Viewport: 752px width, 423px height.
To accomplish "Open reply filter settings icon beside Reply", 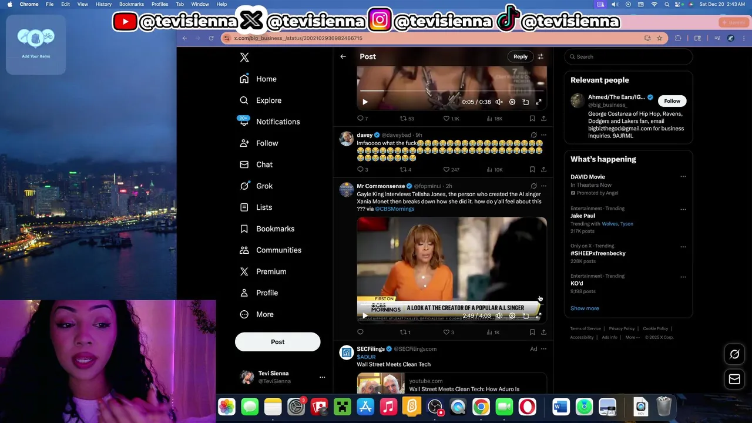I will [540, 56].
